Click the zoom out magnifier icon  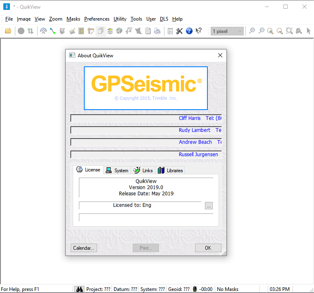pyautogui.click(x=262, y=31)
